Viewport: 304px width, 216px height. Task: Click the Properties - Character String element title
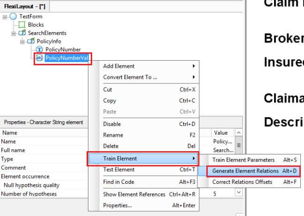coord(43,122)
